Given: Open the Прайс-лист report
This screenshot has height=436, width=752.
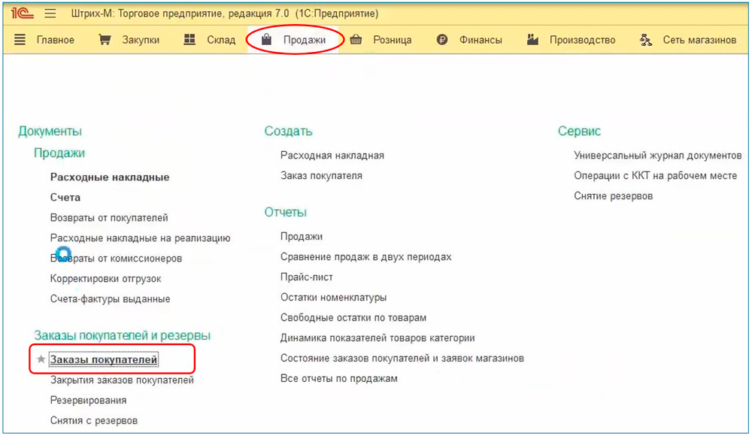Looking at the screenshot, I should pyautogui.click(x=307, y=277).
